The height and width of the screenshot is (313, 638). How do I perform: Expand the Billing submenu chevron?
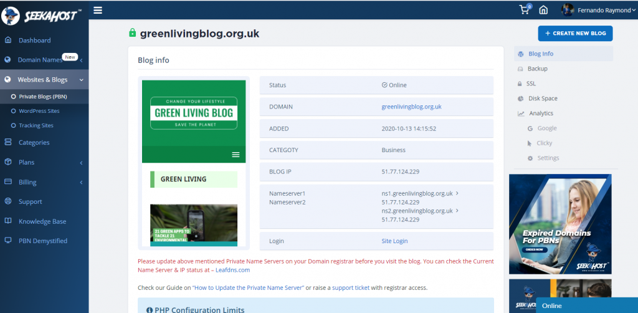point(81,182)
